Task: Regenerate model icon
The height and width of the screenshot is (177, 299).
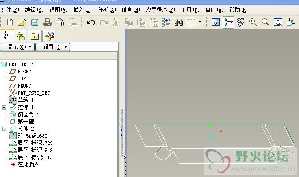Action: click(x=166, y=22)
